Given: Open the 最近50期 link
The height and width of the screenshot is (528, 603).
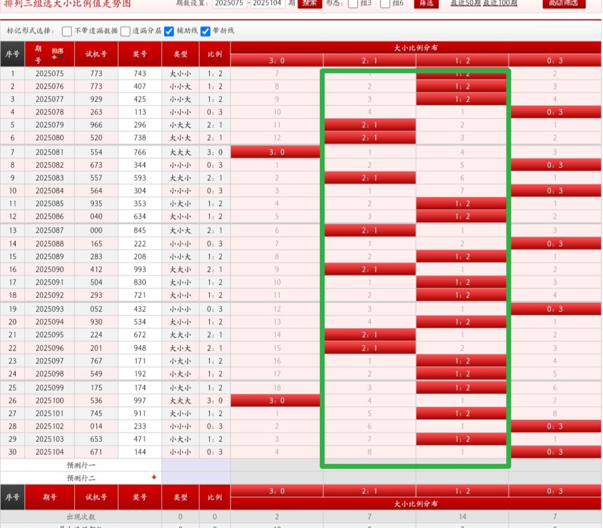Looking at the screenshot, I should (x=465, y=3).
